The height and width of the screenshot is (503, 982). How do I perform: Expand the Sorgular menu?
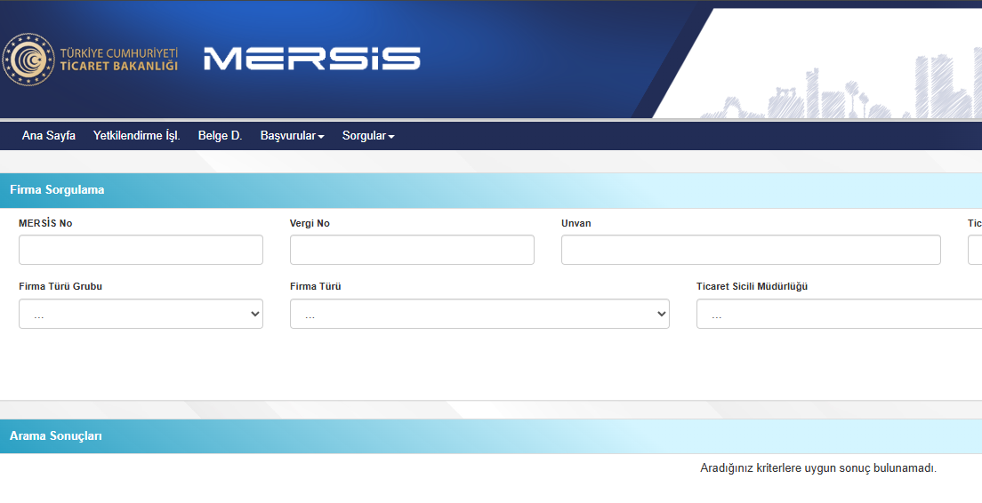368,136
